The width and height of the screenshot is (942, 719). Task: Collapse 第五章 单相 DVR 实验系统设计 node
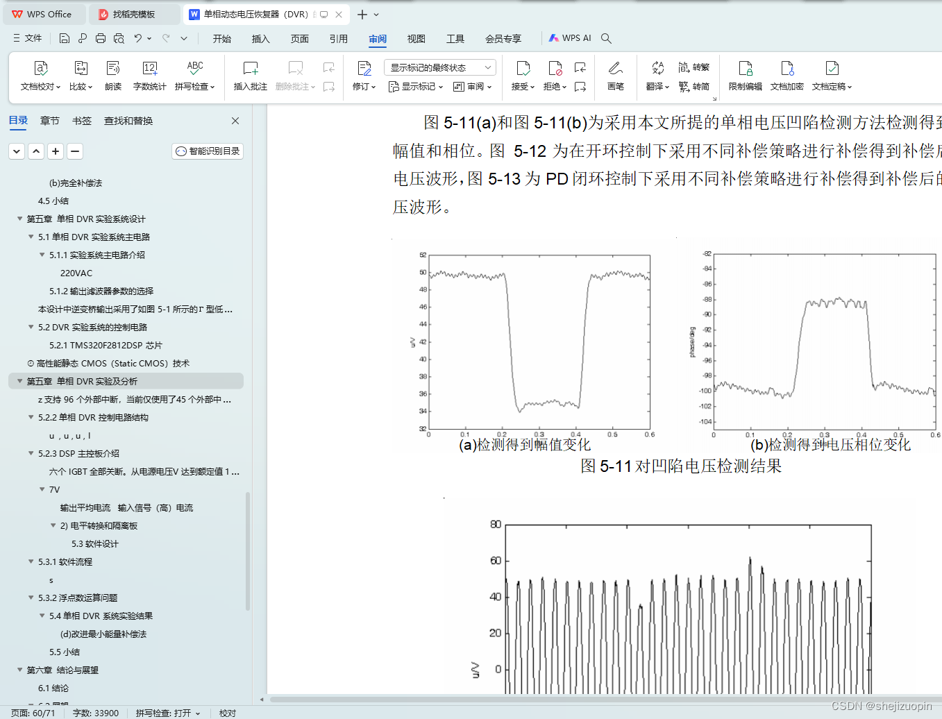pyautogui.click(x=19, y=219)
